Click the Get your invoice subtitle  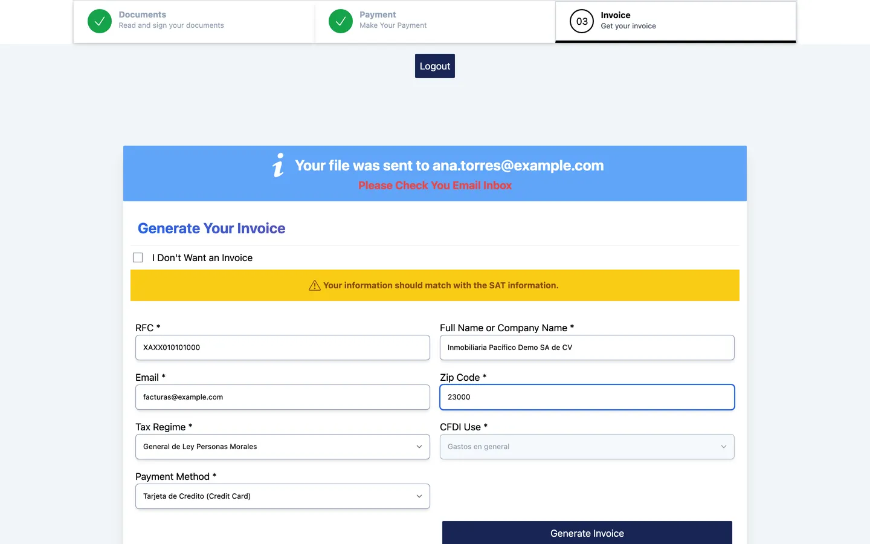(x=628, y=26)
